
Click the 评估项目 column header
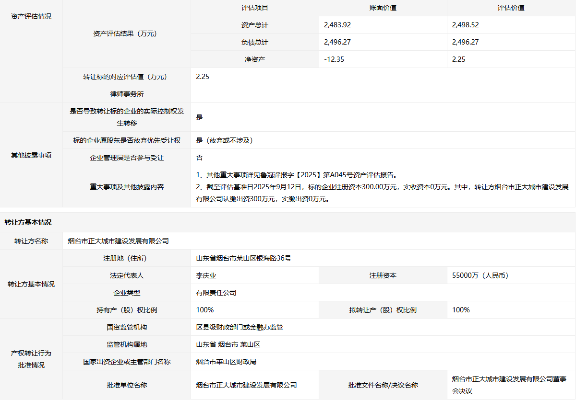(254, 8)
